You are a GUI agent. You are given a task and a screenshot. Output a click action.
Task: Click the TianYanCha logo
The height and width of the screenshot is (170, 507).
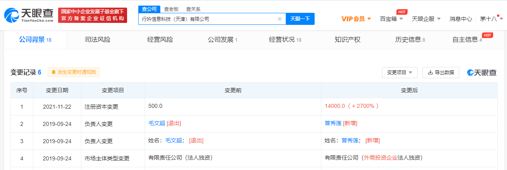click(x=28, y=15)
